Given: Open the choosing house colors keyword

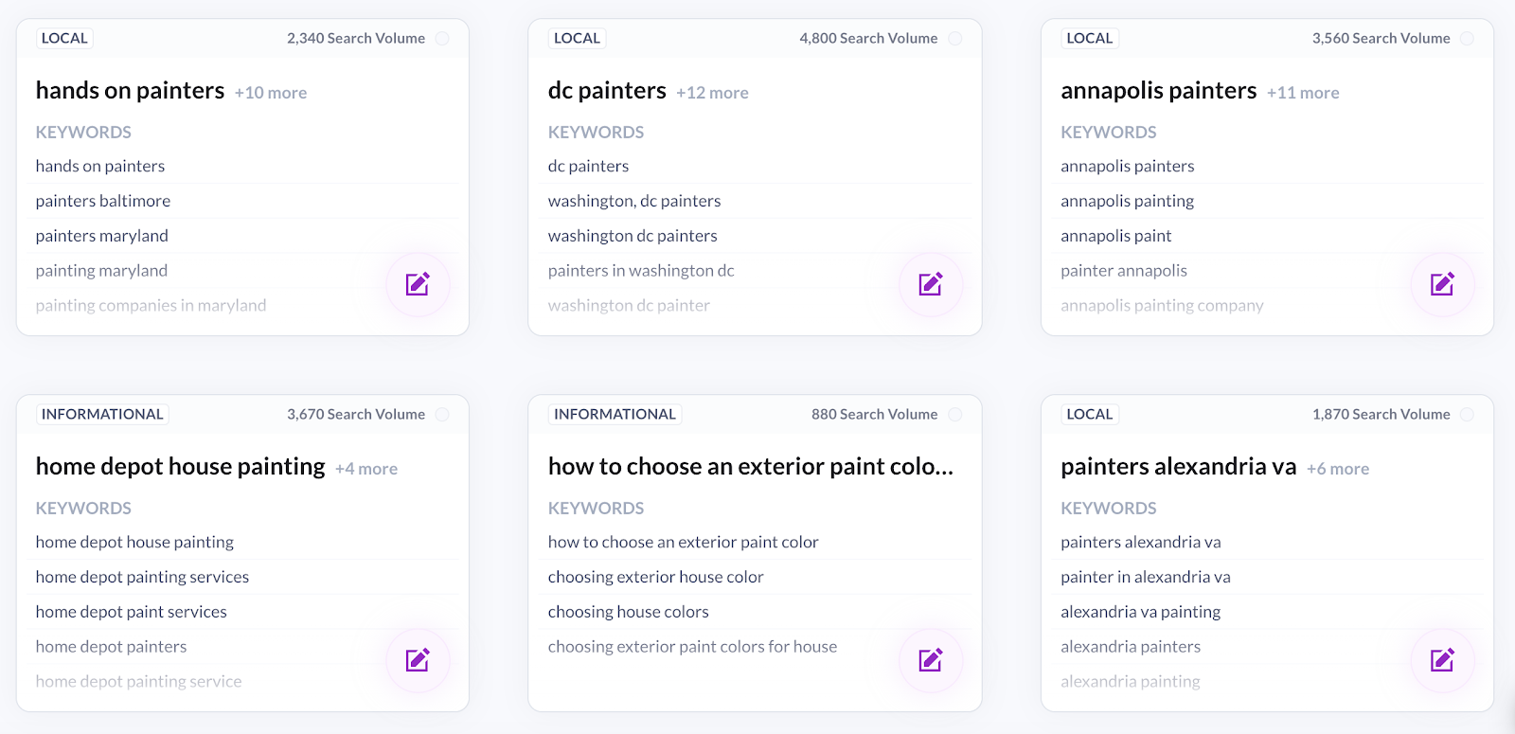Looking at the screenshot, I should tap(629, 612).
